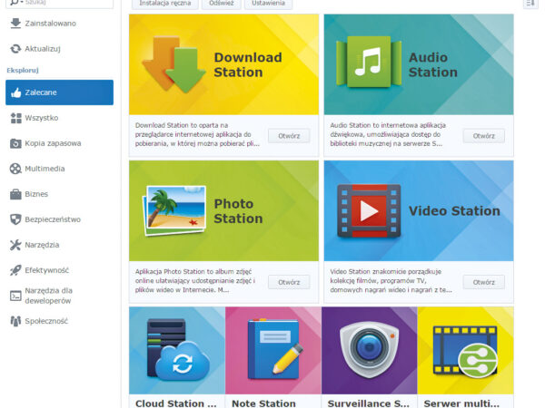
Task: Click the Photo Station beach photo icon
Action: [x=173, y=210]
